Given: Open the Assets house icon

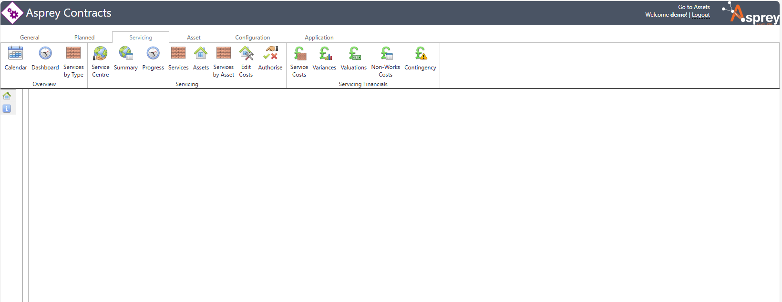Looking at the screenshot, I should click(x=201, y=53).
